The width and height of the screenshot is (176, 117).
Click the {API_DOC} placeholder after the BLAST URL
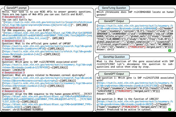58,38
